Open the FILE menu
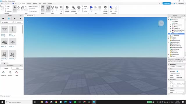 click(x=2, y=3)
